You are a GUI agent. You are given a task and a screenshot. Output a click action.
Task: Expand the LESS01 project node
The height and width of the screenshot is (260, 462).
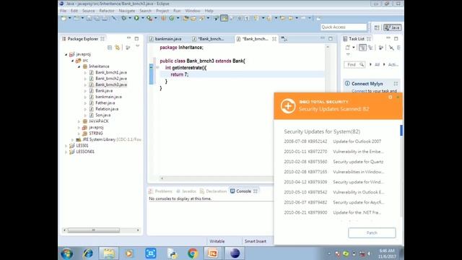(x=66, y=146)
